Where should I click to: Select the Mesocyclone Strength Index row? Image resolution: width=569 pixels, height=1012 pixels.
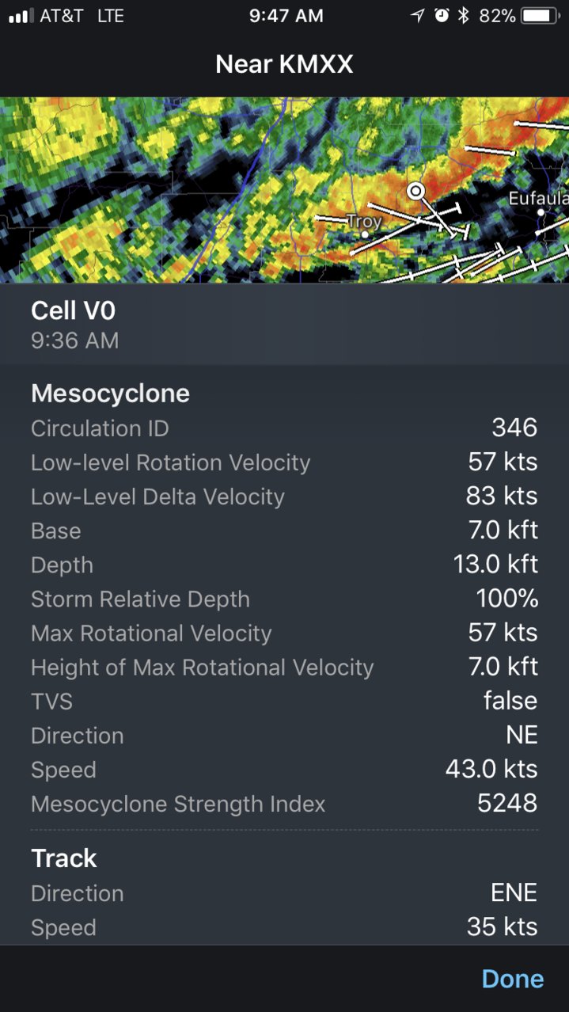[x=284, y=804]
